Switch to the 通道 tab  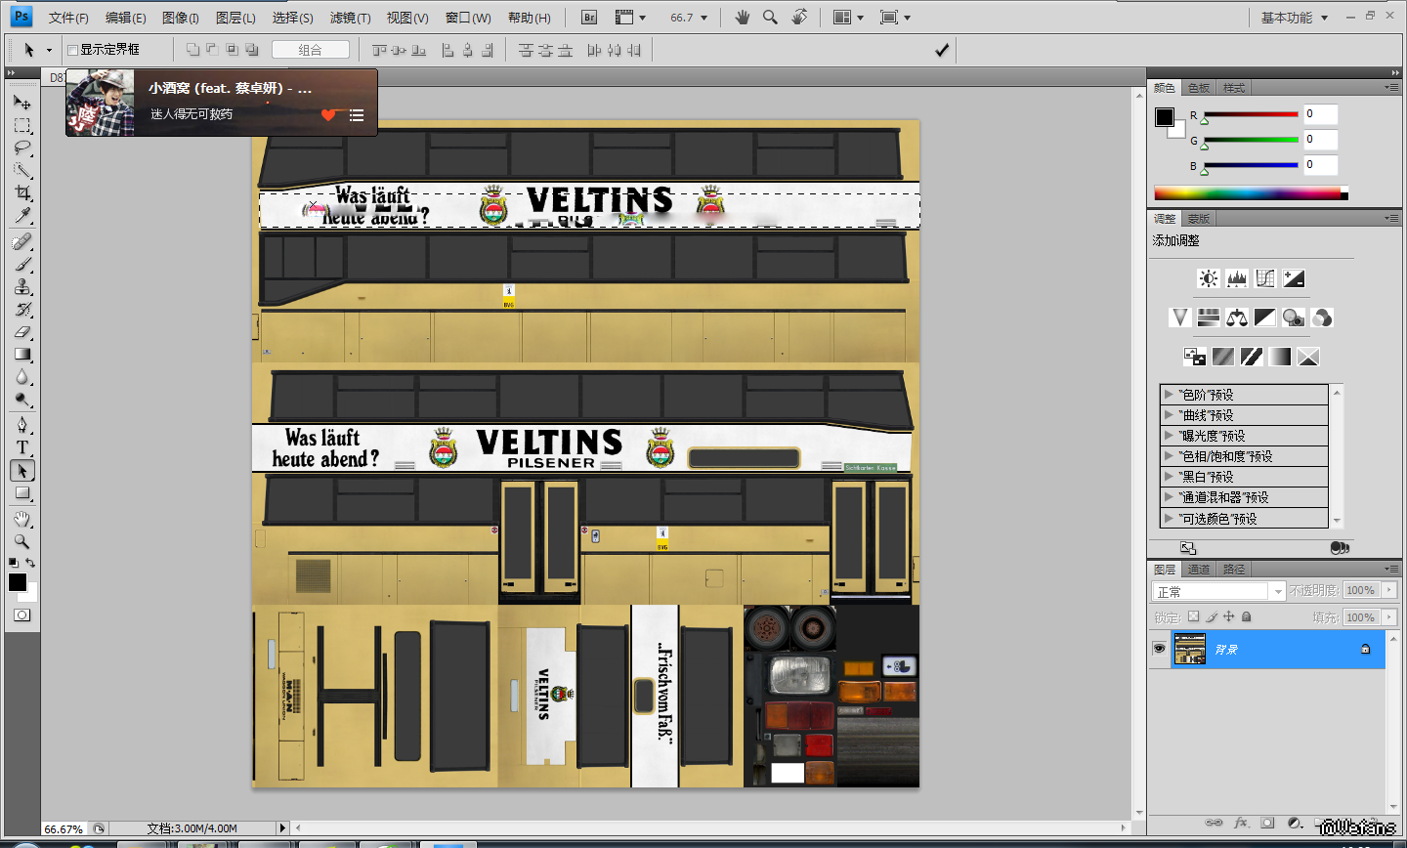click(x=1199, y=570)
